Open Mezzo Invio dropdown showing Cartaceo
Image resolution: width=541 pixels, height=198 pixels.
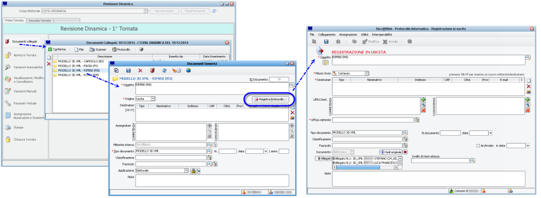367,73
